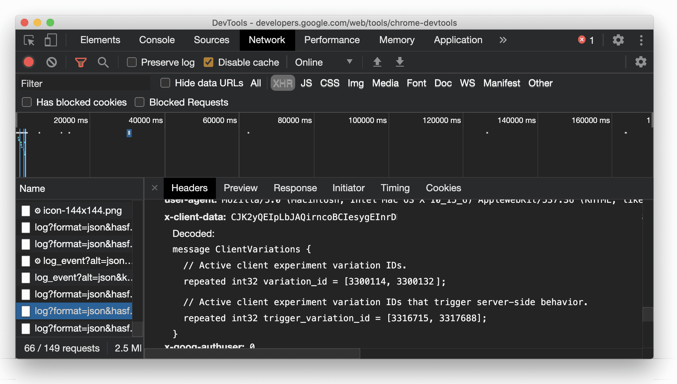Enable the Disable cache checkbox
The image size is (677, 384).
[209, 62]
